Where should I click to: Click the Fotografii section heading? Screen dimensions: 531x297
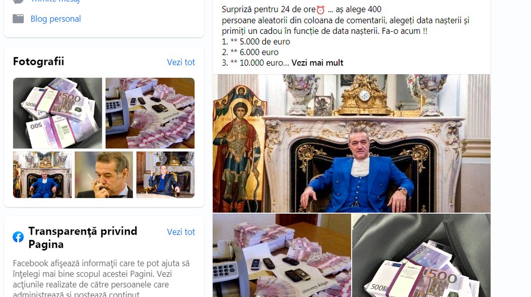(x=39, y=62)
